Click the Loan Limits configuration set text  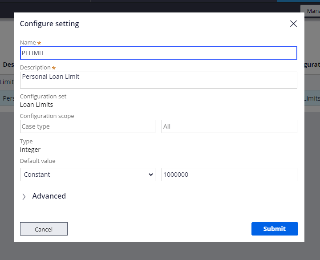[x=36, y=105]
